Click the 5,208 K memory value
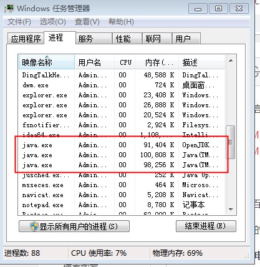 tap(161, 195)
